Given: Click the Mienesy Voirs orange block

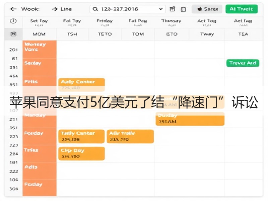Looking at the screenshot, I should click(x=40, y=49).
